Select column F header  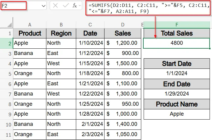point(176,25)
